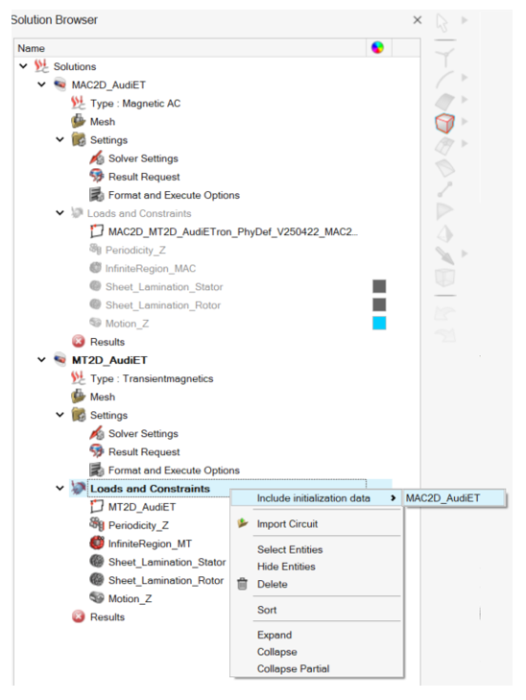Click Collapse Partial in the context menu
The image size is (526, 700).
click(293, 668)
